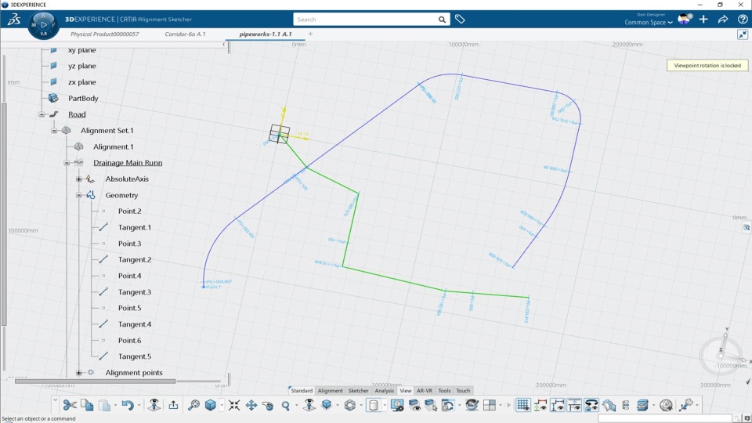Open the Common Space dropdown
Viewport: 752px width, 423px height.
pos(649,23)
